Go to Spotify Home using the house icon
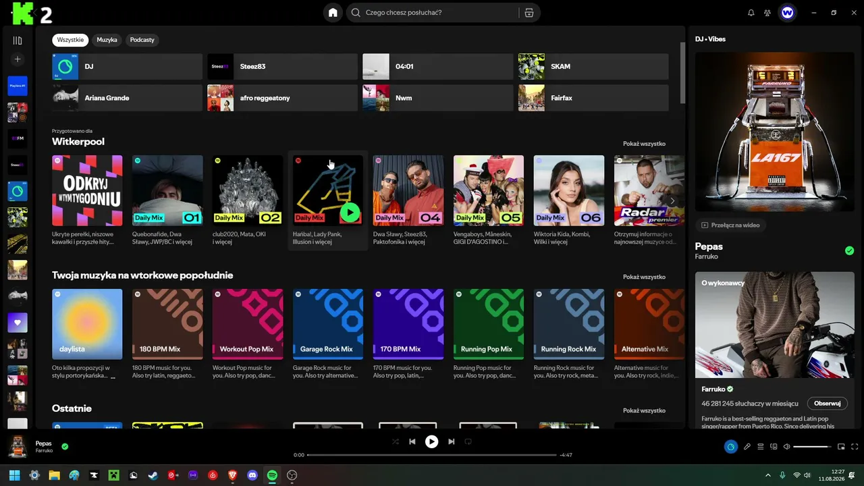 (333, 12)
